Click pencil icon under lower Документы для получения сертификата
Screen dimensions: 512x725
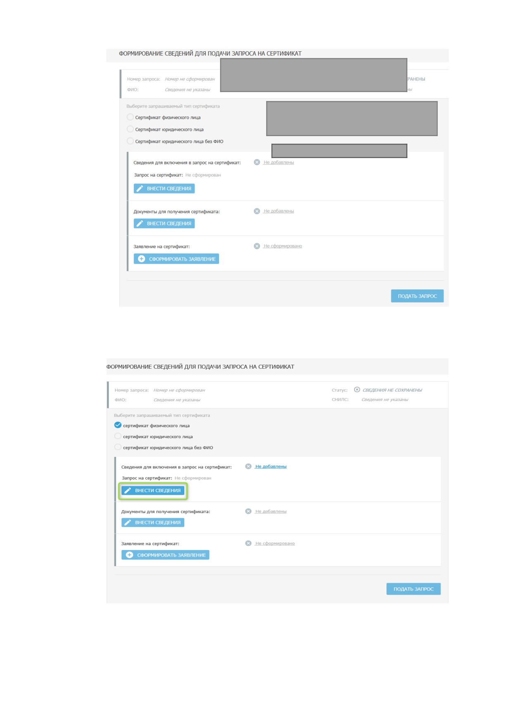point(128,522)
